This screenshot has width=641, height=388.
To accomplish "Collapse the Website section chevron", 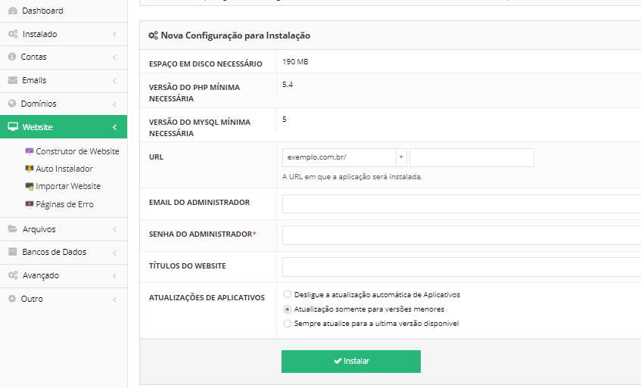I will coord(114,127).
